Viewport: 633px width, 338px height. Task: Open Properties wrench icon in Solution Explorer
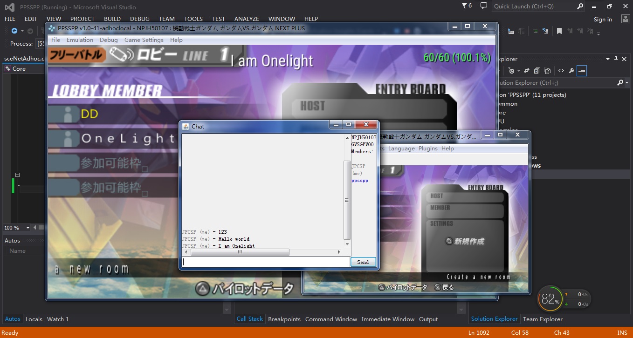point(571,71)
